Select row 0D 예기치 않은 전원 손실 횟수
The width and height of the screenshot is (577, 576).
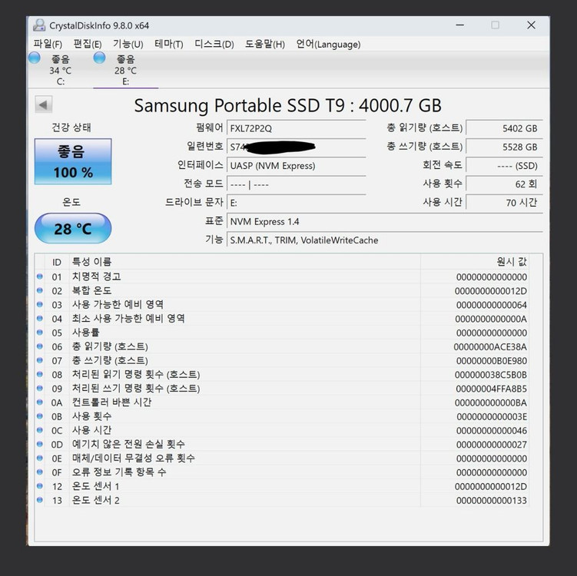(x=283, y=445)
